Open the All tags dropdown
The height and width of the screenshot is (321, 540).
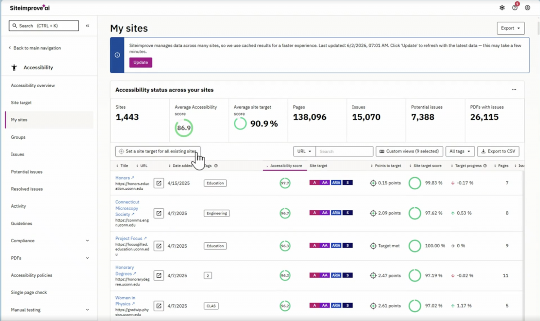click(x=460, y=152)
